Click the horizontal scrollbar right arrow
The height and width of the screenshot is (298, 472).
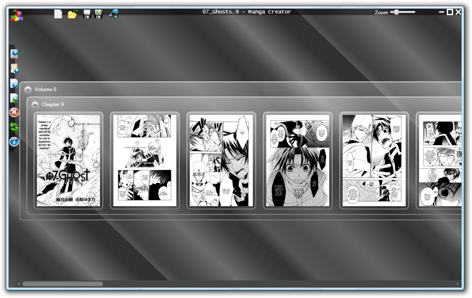click(x=458, y=284)
